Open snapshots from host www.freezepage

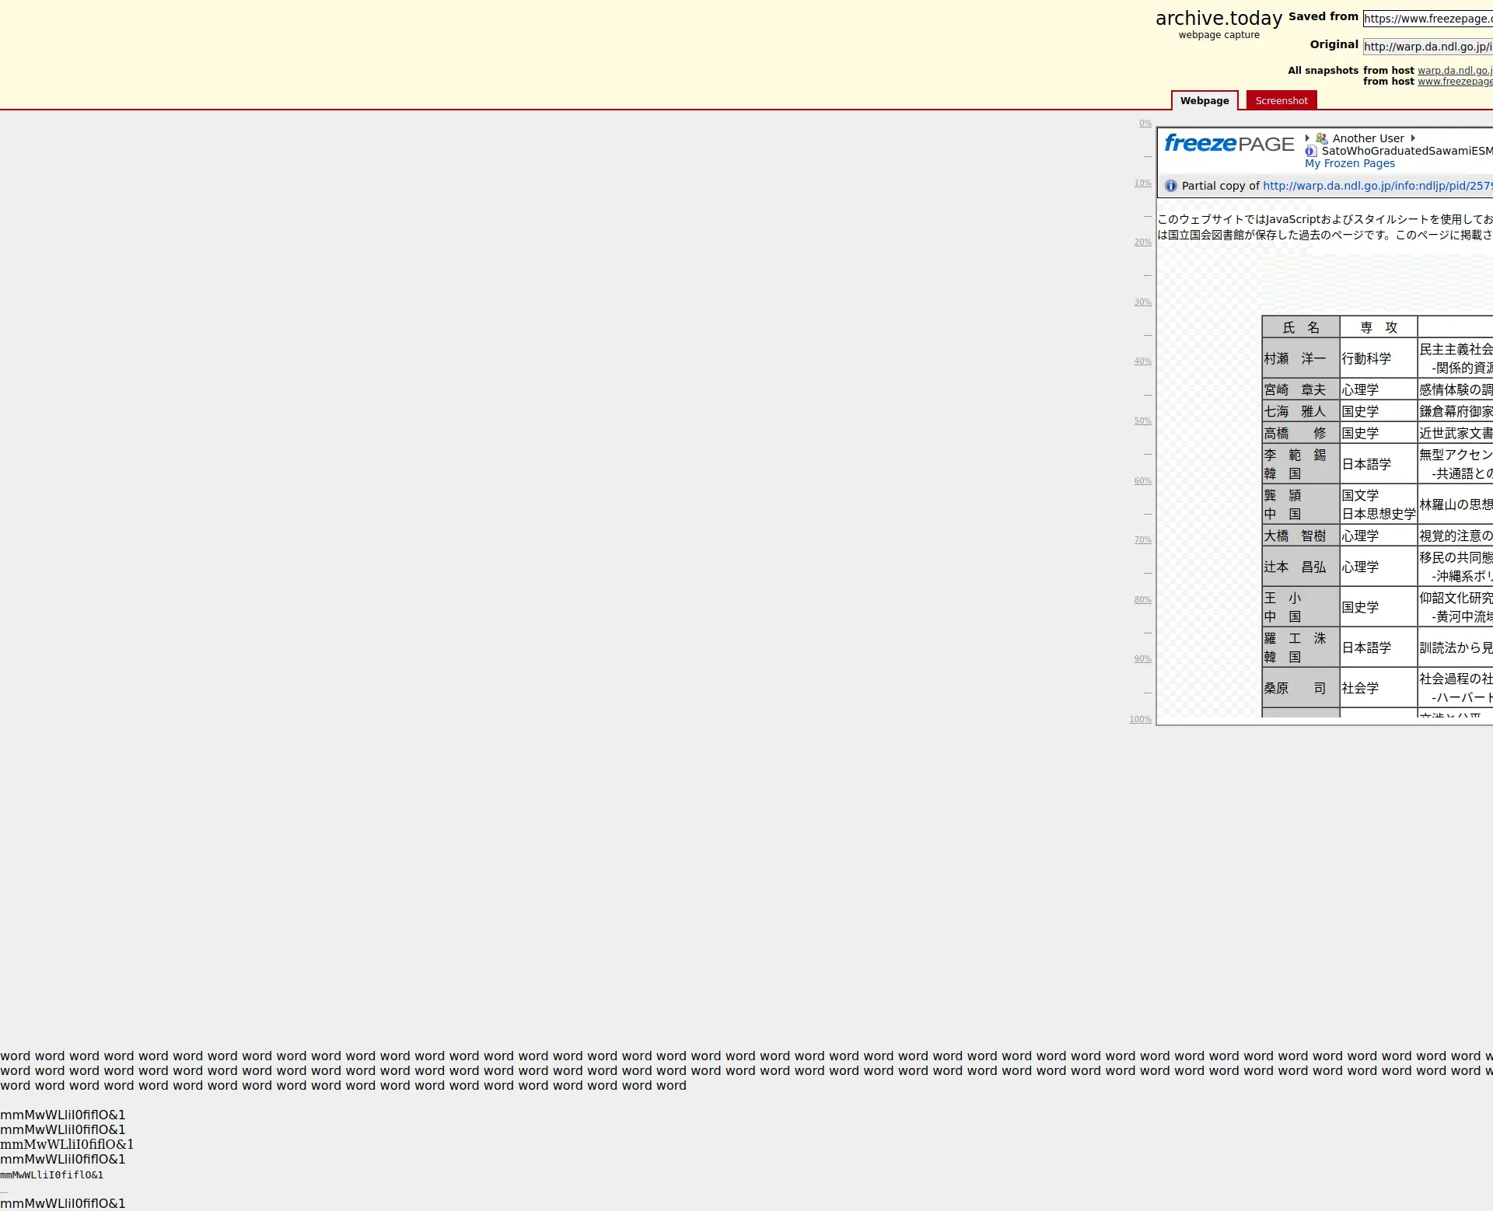click(x=1454, y=82)
